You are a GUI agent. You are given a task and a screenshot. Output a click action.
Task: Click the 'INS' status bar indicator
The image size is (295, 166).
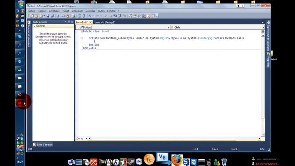coord(261,149)
